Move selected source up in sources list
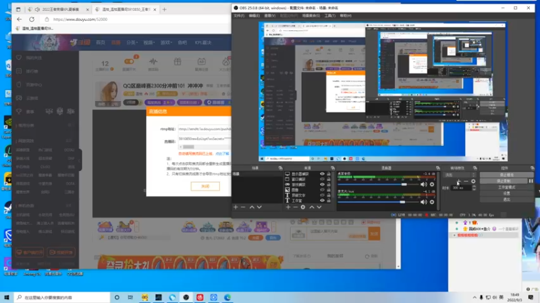The height and width of the screenshot is (303, 540). point(312,207)
